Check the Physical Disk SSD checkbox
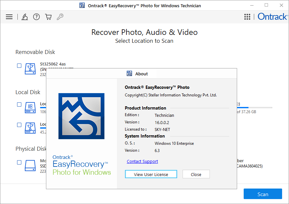Screen dimensions: 289x204 [19, 162]
